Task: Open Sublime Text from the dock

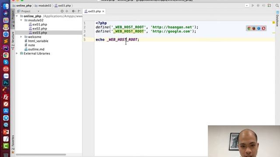Action: (6, 41)
